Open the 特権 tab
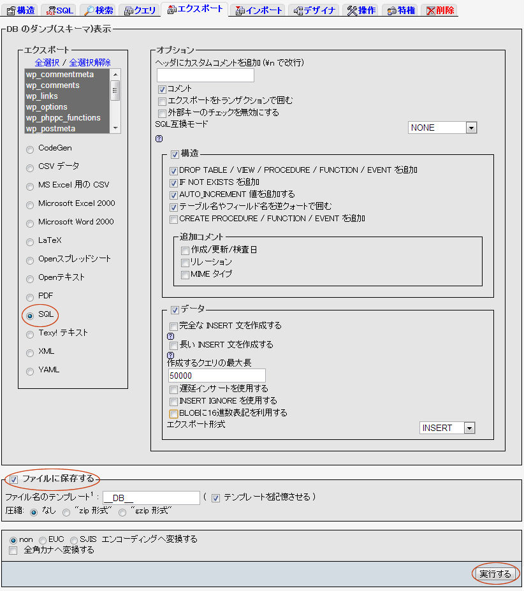Image resolution: width=524 pixels, height=591 pixels. [400, 10]
